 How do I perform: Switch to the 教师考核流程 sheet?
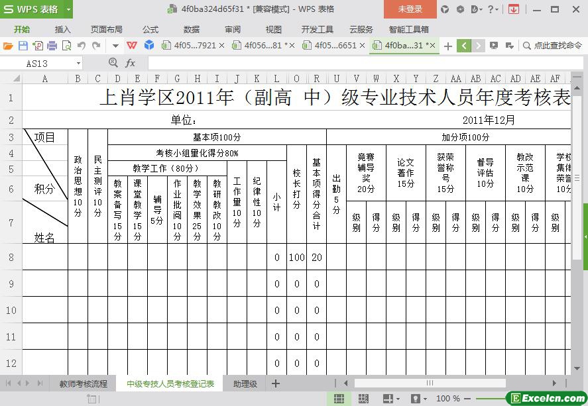pos(84,384)
